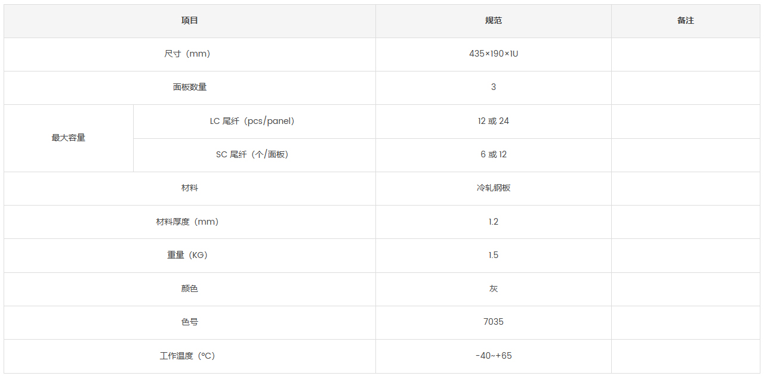764x376 pixels.
Task: Select the 6 或 12 value
Action: (x=494, y=155)
